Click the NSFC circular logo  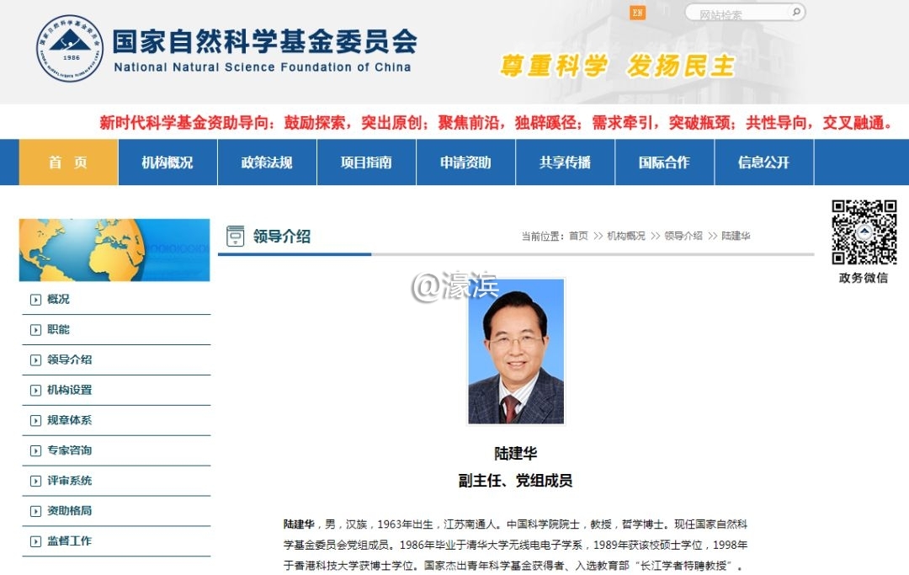pos(70,48)
